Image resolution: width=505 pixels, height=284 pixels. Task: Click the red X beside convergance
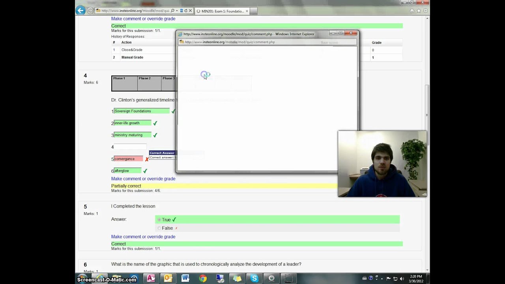coord(147,159)
